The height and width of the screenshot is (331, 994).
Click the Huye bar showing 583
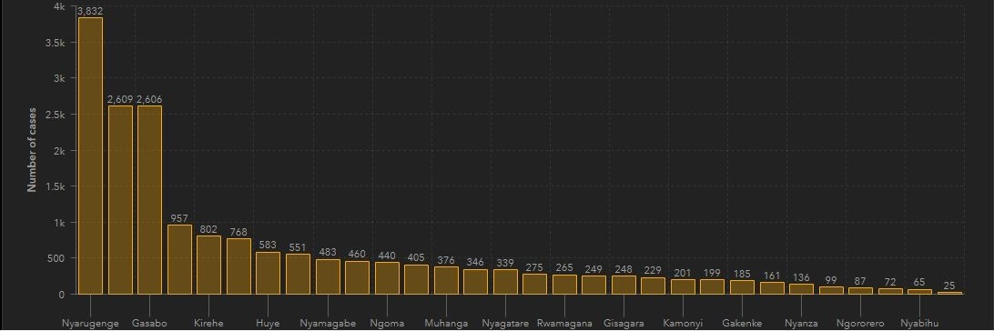pos(269,274)
